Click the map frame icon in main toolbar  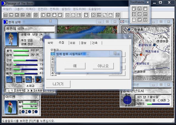60,15
